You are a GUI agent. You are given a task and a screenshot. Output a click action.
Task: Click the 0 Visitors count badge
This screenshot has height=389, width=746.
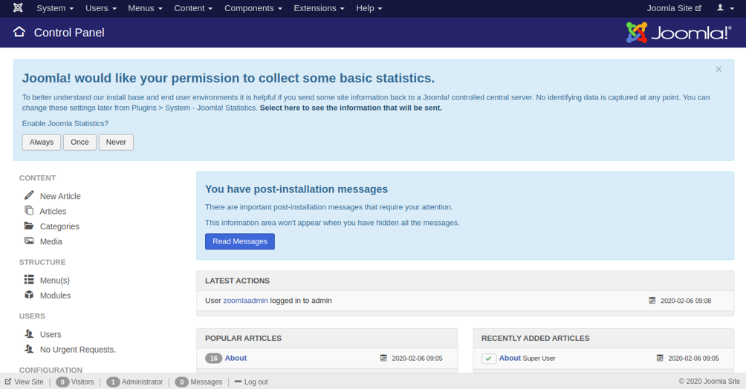(x=62, y=382)
